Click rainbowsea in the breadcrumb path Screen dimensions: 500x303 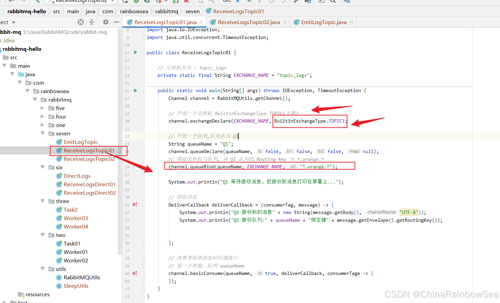(x=134, y=11)
